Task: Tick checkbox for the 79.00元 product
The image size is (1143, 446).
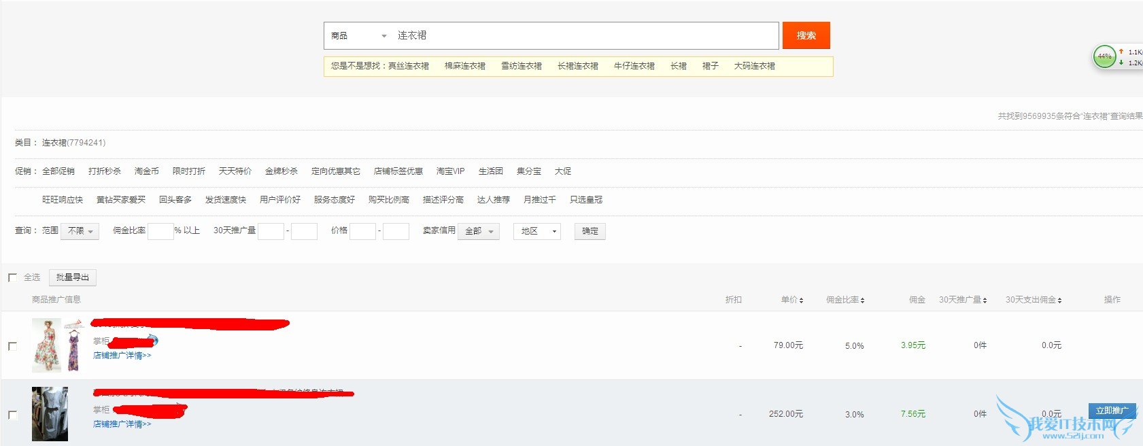Action: pos(12,346)
